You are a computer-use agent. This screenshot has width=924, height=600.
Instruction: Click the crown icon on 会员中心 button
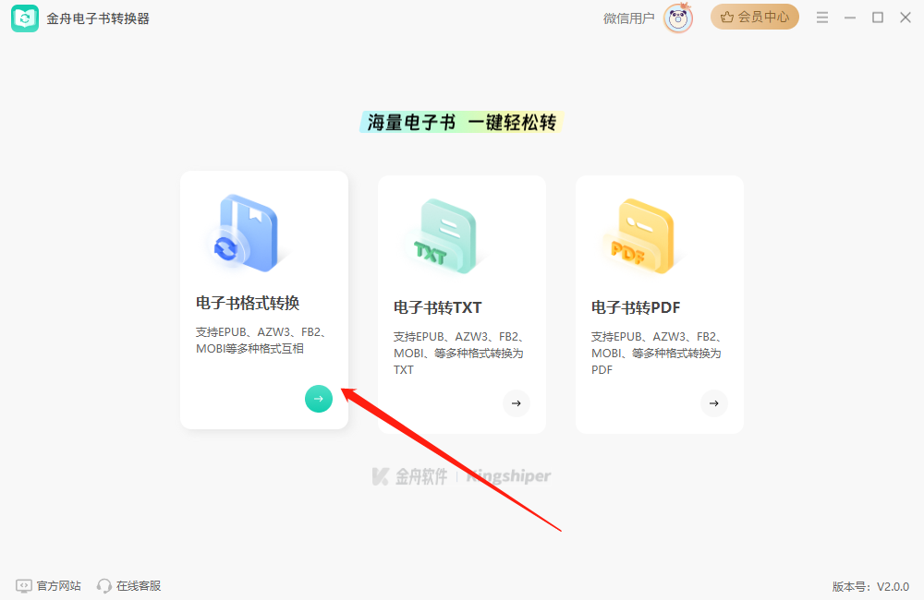tap(729, 17)
